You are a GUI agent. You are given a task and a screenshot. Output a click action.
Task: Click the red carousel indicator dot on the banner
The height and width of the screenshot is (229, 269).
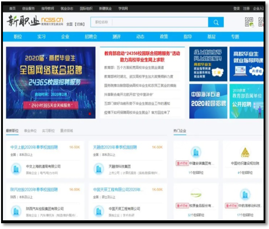coord(90,114)
